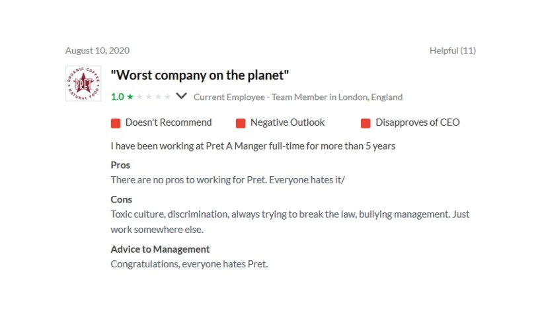Click red square beside Negative Outlook
This screenshot has width=542, height=319.
pyautogui.click(x=241, y=122)
